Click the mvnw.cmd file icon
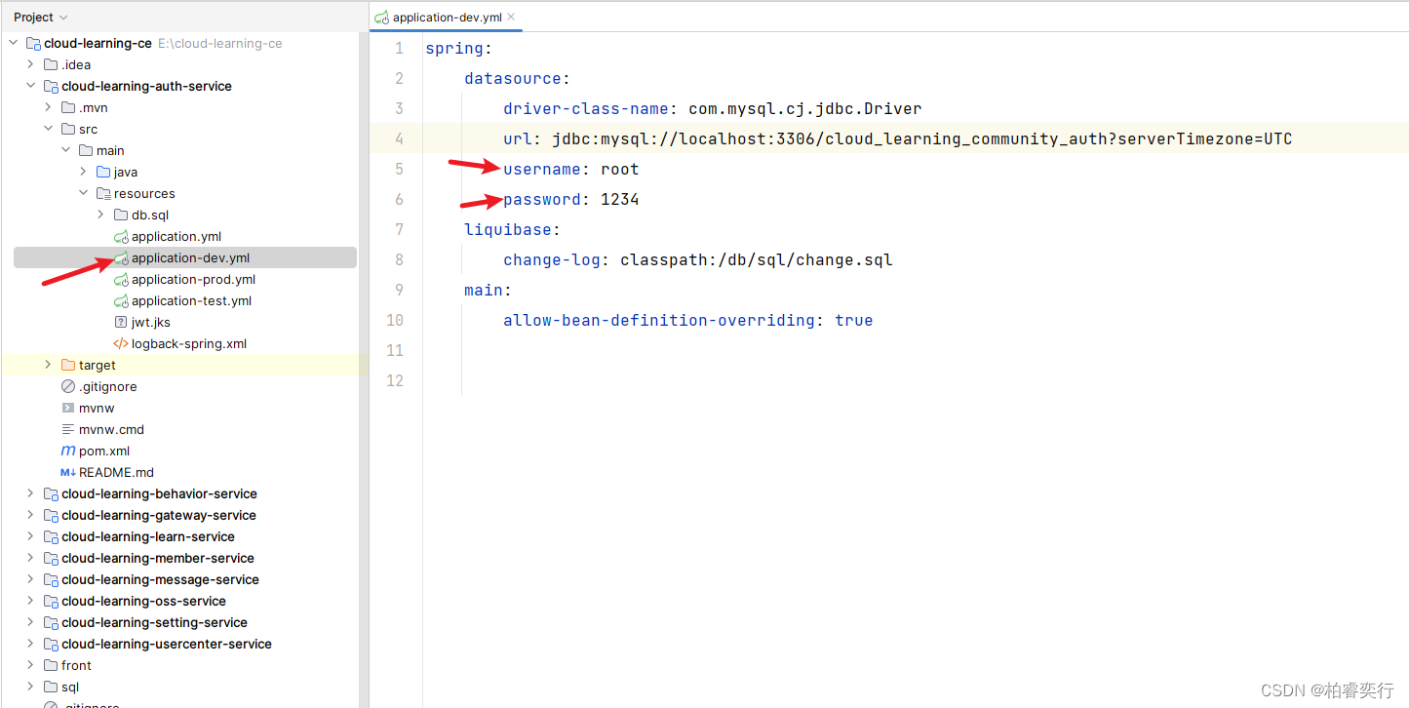 [68, 429]
